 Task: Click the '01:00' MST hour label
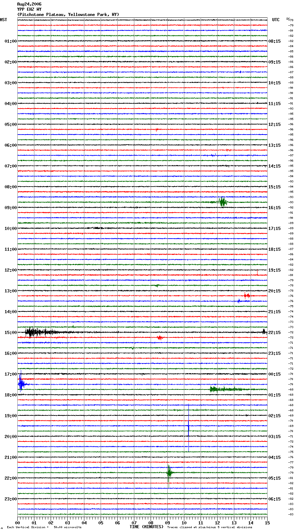(11, 41)
